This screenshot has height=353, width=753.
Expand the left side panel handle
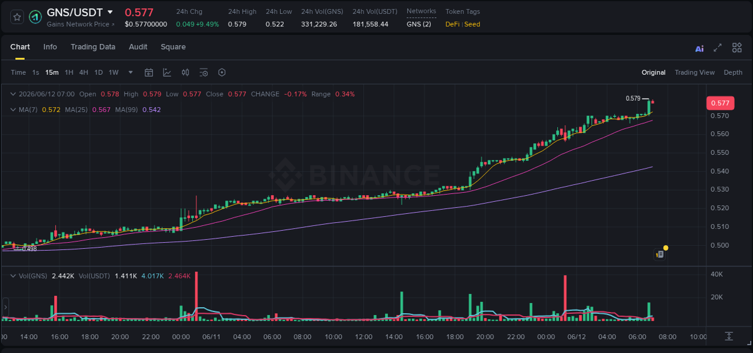coord(5,307)
